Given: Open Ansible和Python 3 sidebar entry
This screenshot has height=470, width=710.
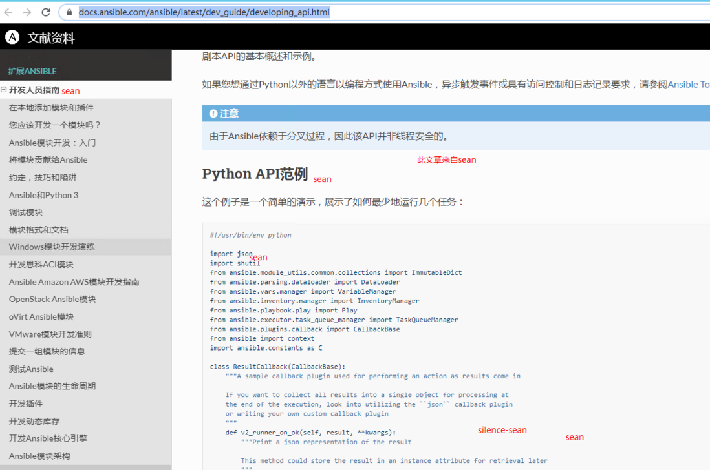Looking at the screenshot, I should click(x=43, y=195).
